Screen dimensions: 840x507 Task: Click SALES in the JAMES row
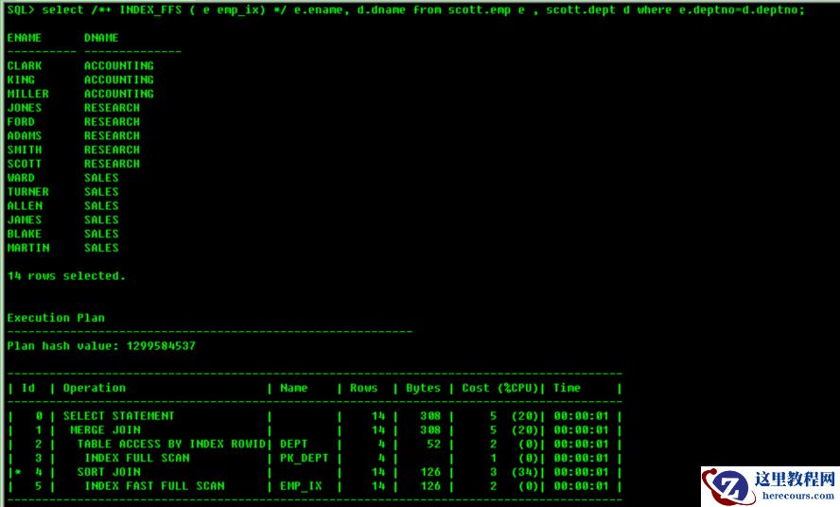pyautogui.click(x=101, y=219)
